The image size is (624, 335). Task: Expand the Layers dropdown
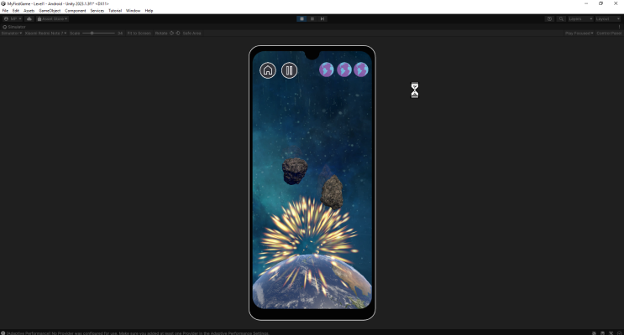click(x=579, y=18)
